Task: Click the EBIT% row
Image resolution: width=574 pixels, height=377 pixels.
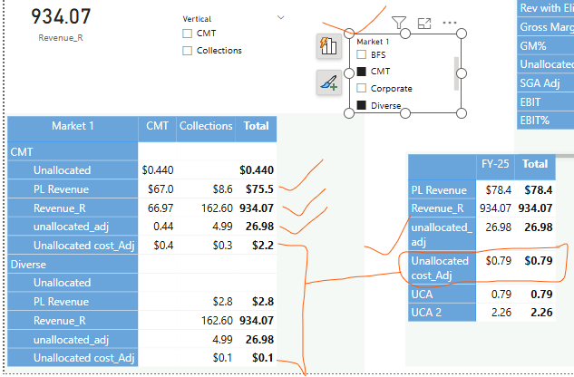Action: click(546, 121)
